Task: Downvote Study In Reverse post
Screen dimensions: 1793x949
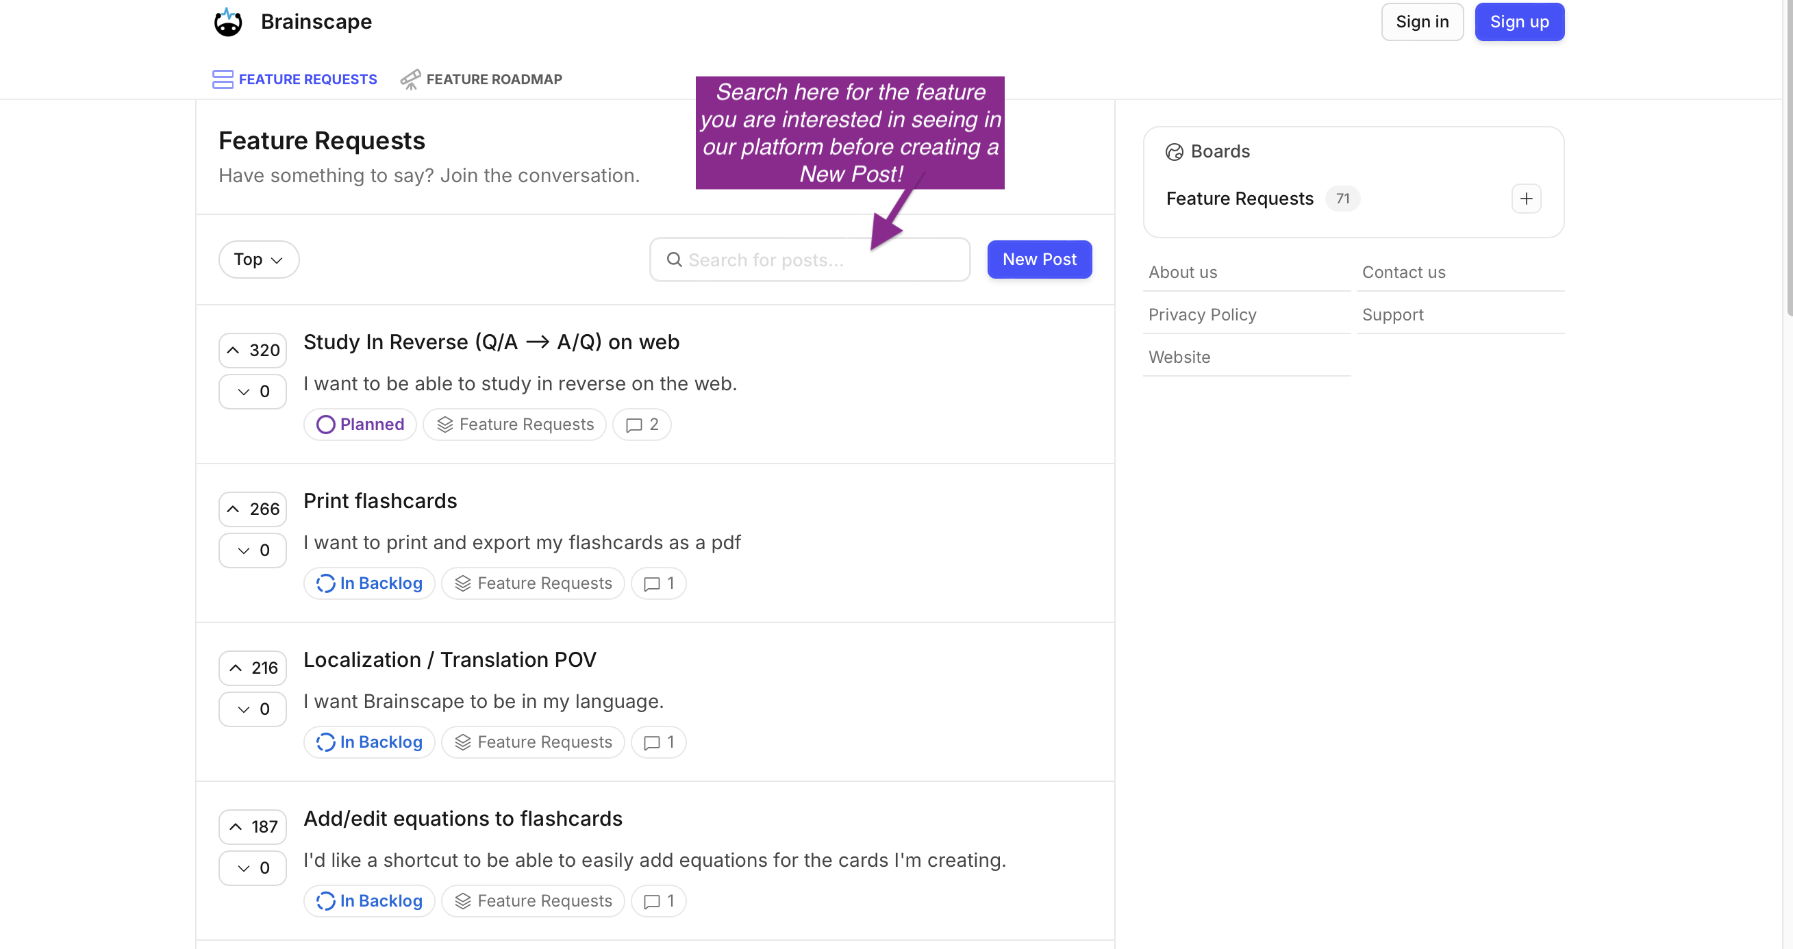Action: [x=253, y=392]
